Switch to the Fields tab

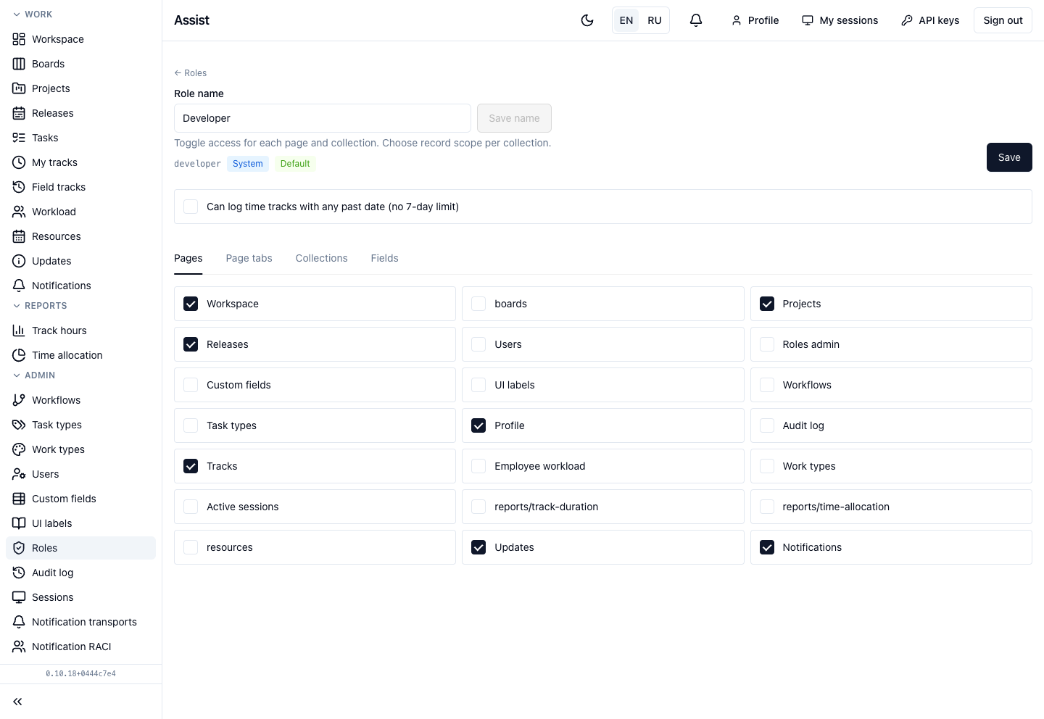384,258
